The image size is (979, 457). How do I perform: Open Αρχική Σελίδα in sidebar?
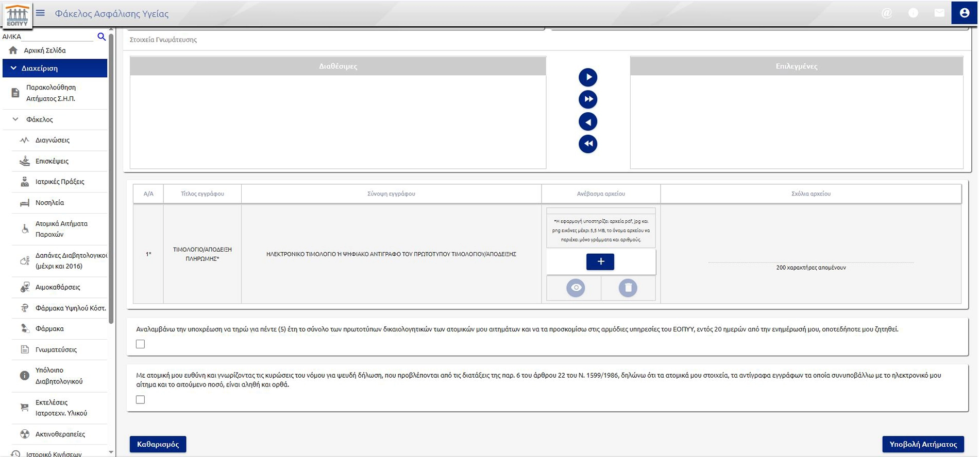44,50
